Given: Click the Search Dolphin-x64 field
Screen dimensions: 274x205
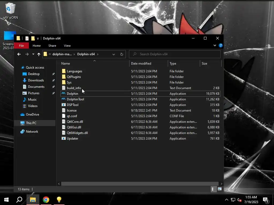Looking at the screenshot, I should [x=175, y=54].
